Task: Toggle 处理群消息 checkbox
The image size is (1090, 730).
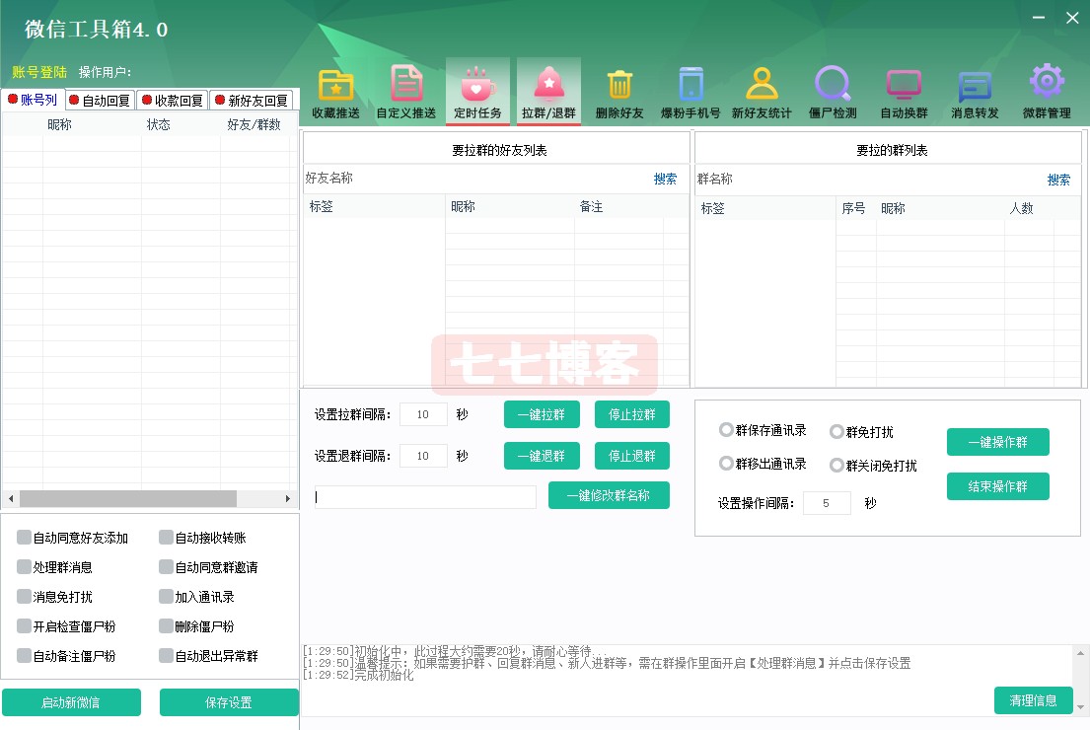Action: 25,566
